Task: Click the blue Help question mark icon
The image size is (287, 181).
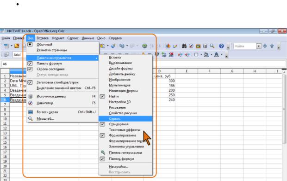Action: pyautogui.click(x=221, y=46)
